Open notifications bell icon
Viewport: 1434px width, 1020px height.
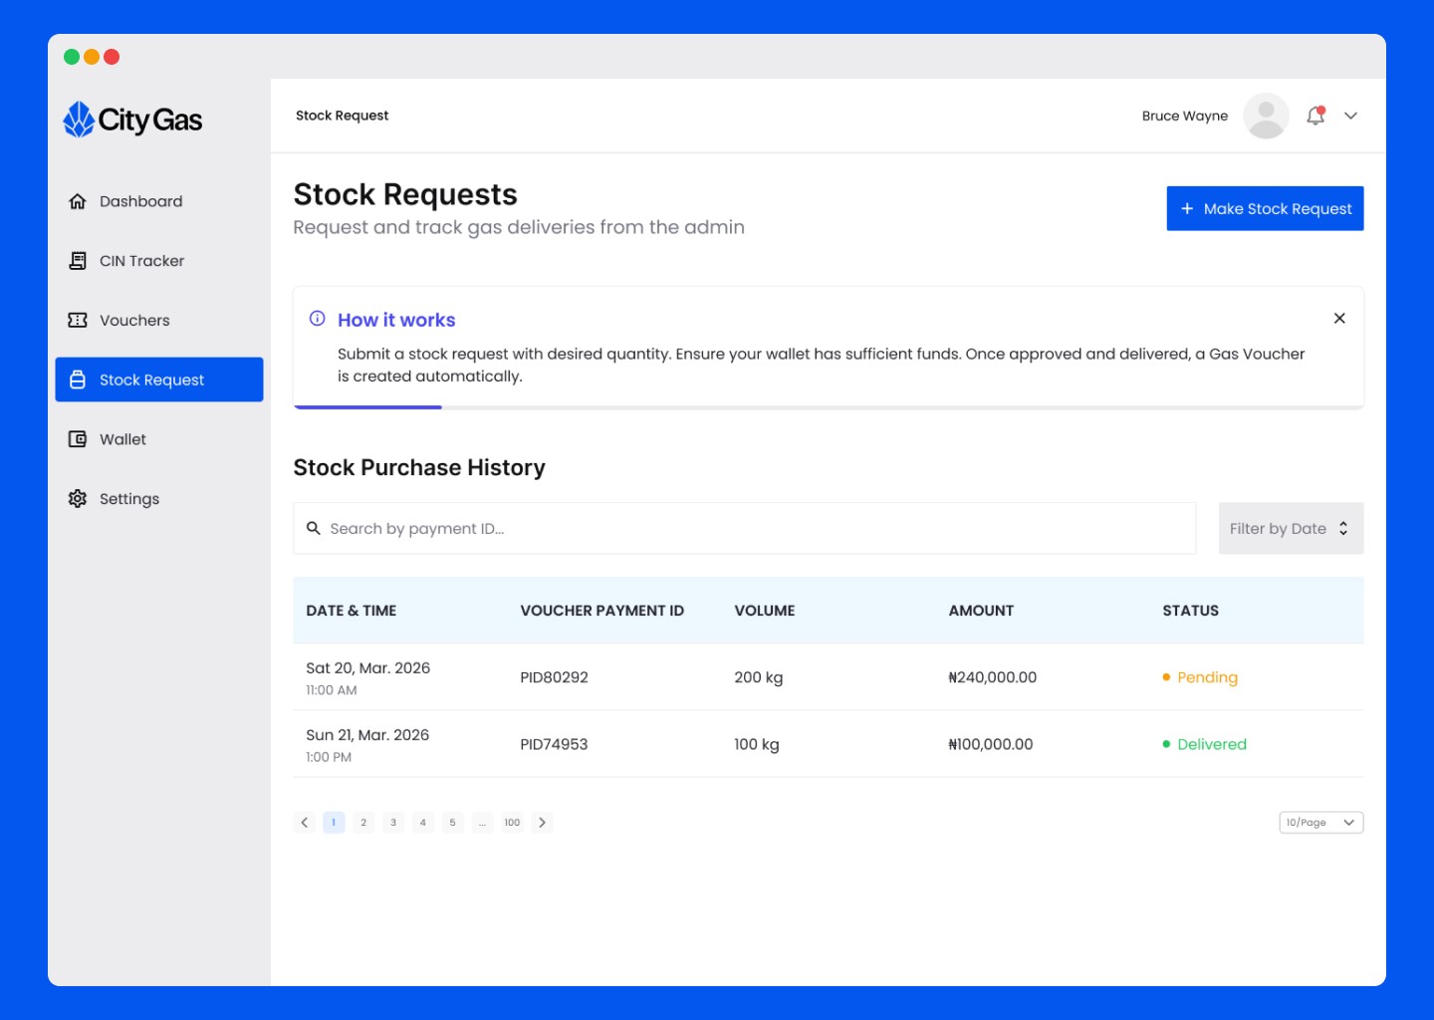pyautogui.click(x=1315, y=116)
